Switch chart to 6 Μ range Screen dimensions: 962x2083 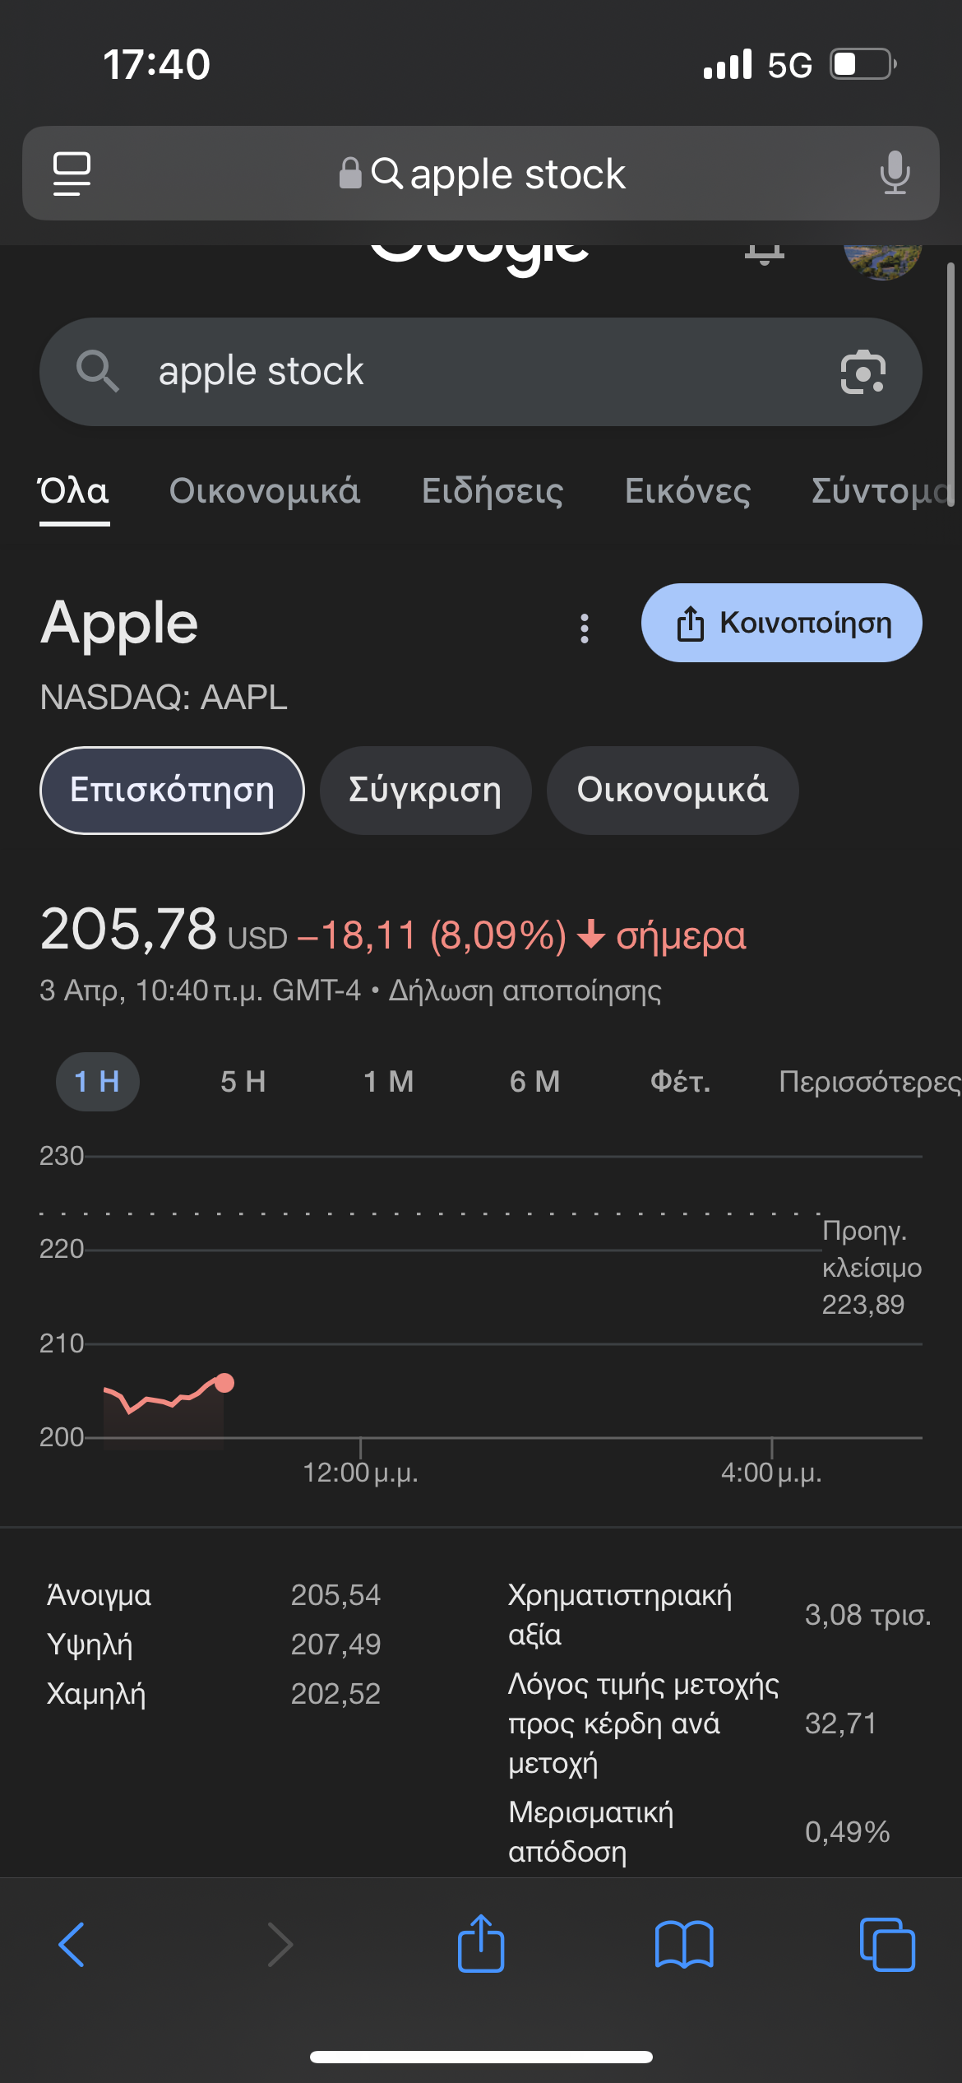(534, 1081)
